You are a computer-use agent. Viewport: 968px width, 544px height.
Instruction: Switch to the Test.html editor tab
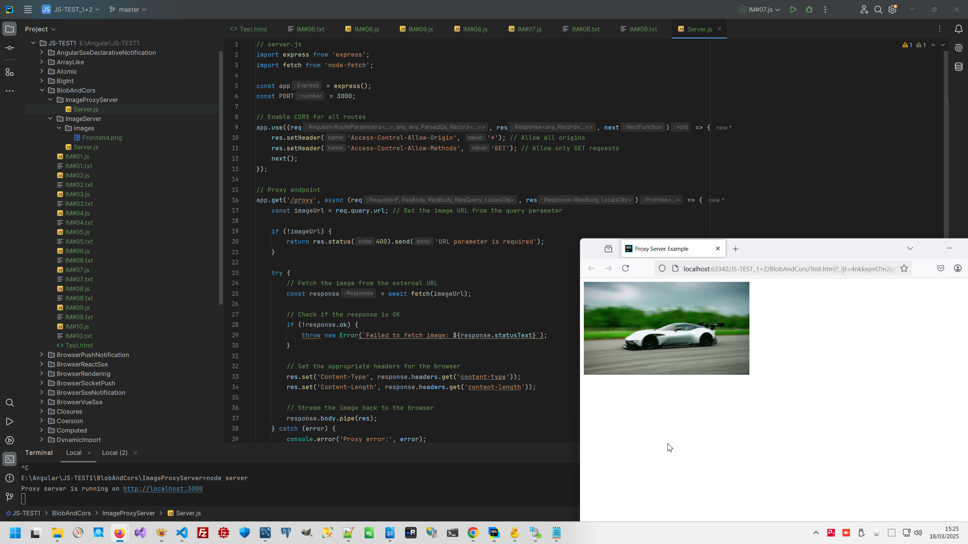point(248,29)
